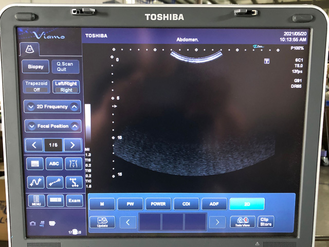Click the T5.0 frequency readout
Image resolution: width=329 pixels, height=247 pixels.
(299, 66)
